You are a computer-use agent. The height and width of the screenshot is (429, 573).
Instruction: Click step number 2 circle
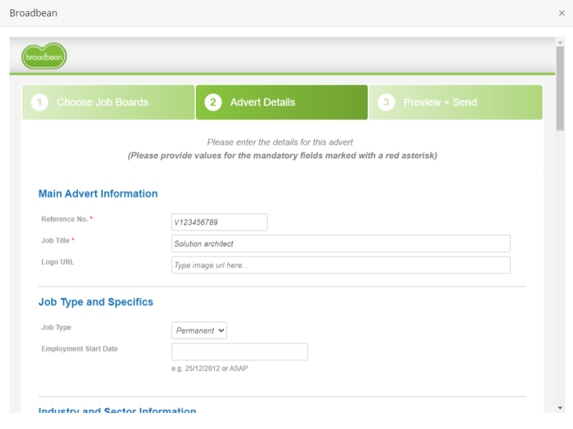[x=213, y=102]
